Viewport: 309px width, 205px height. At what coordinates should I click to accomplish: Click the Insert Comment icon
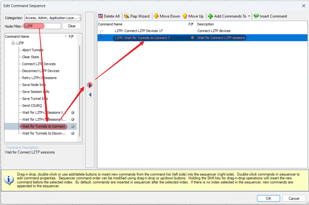[256, 16]
